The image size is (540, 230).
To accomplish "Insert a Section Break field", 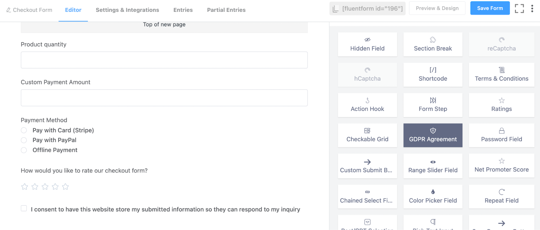I will tap(433, 45).
